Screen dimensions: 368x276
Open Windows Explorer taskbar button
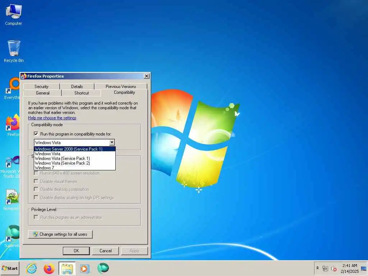(x=67, y=268)
